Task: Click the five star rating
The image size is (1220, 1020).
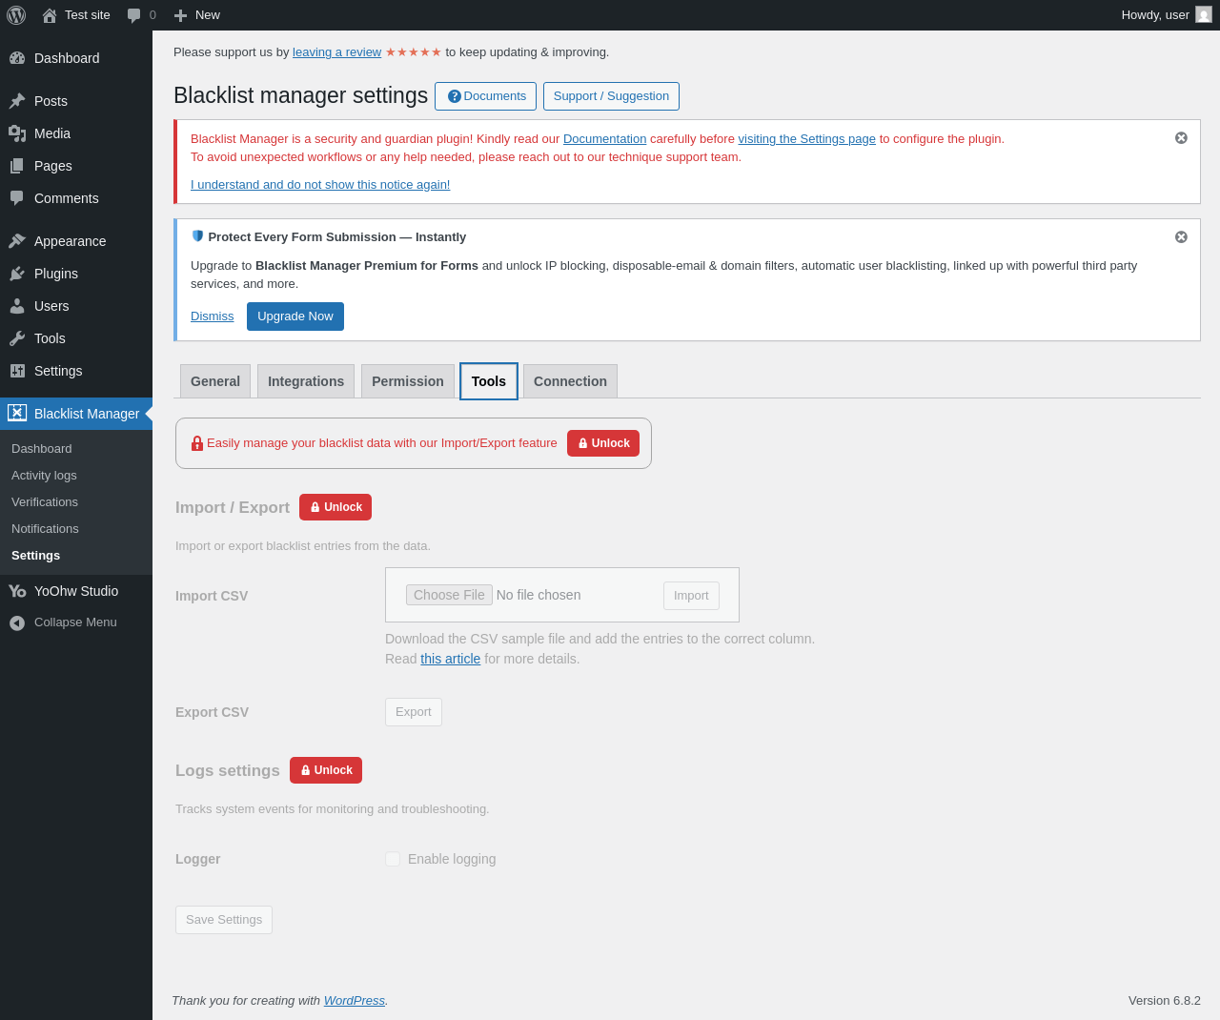Action: (x=414, y=52)
